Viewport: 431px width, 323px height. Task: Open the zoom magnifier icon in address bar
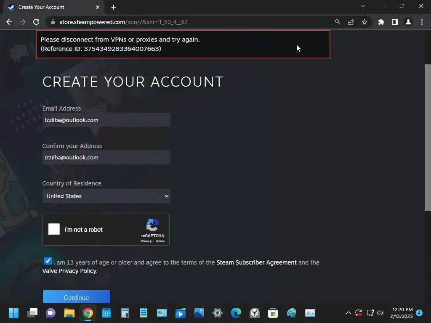pos(337,22)
